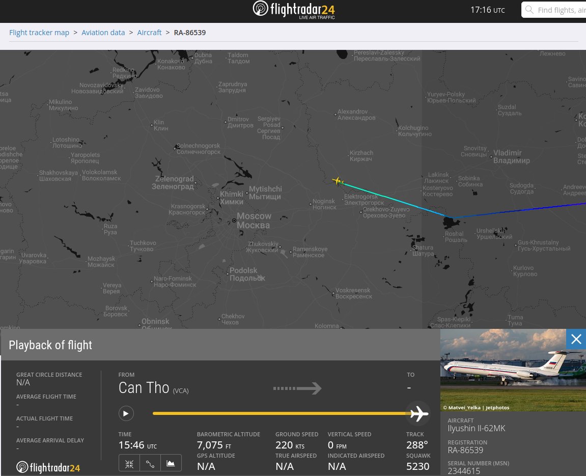
Task: Open the Il-62MK aircraft photo thumbnail
Action: click(513, 370)
